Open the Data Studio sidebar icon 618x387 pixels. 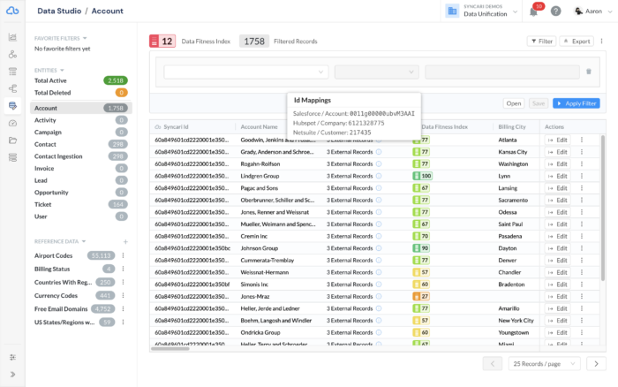[12, 106]
